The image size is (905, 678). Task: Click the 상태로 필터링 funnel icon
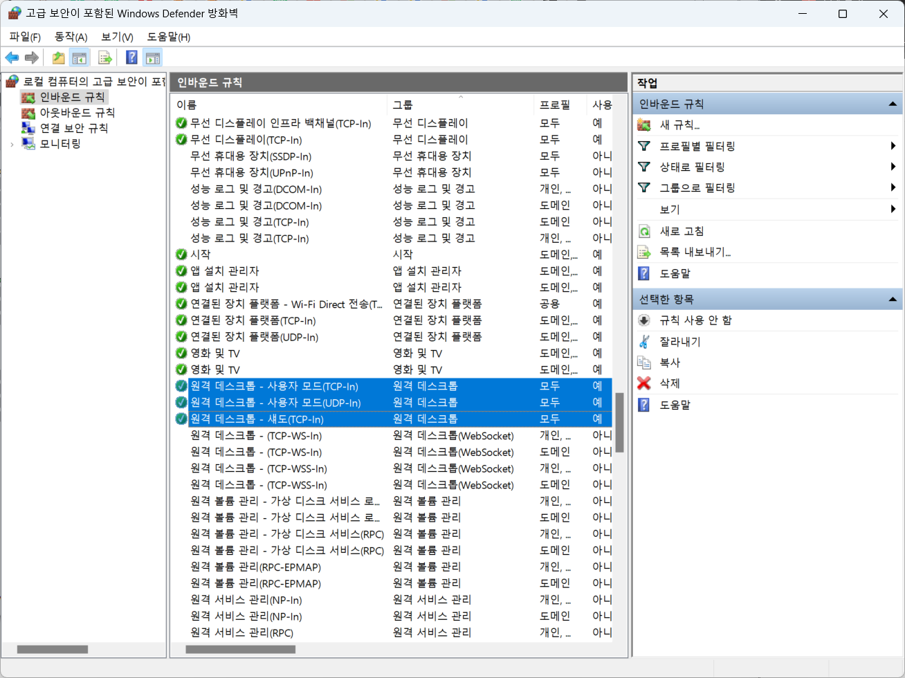644,167
